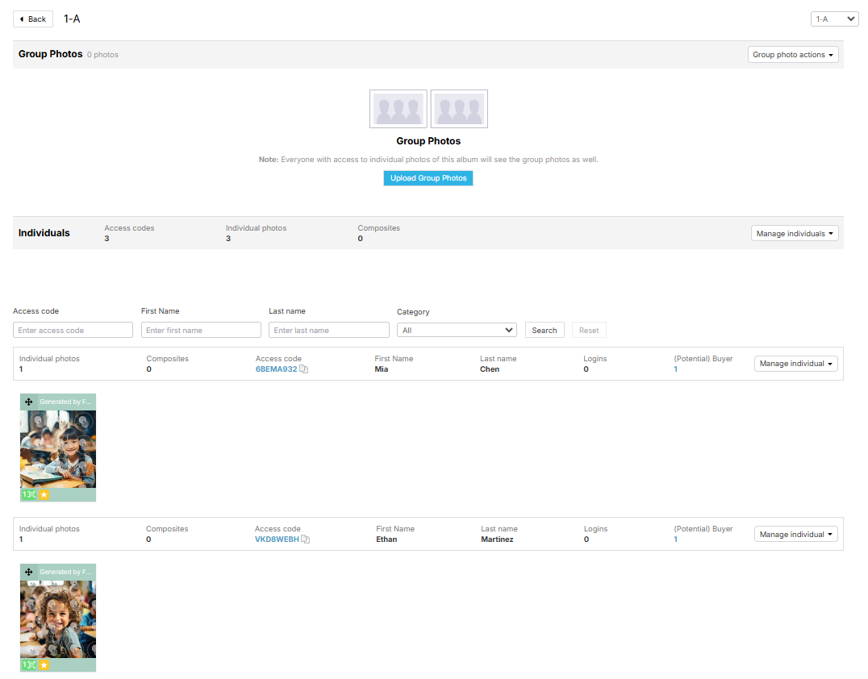
Task: Open Group photo actions menu
Action: (793, 55)
